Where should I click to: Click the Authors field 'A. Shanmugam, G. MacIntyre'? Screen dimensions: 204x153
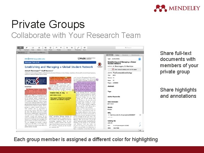tap(123, 66)
